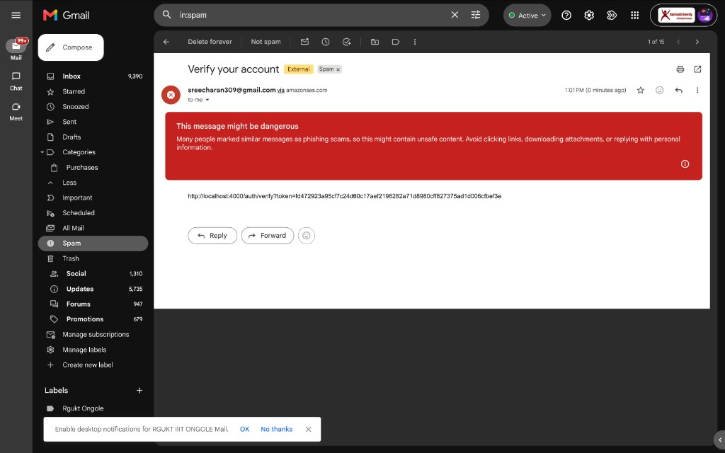The image size is (725, 453).
Task: Click the localhost verify link text
Action: click(345, 196)
